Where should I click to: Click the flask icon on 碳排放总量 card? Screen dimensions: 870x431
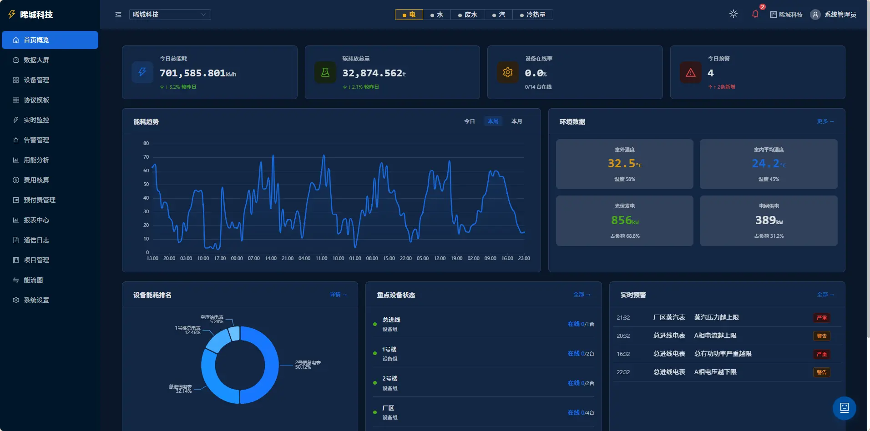(x=325, y=72)
